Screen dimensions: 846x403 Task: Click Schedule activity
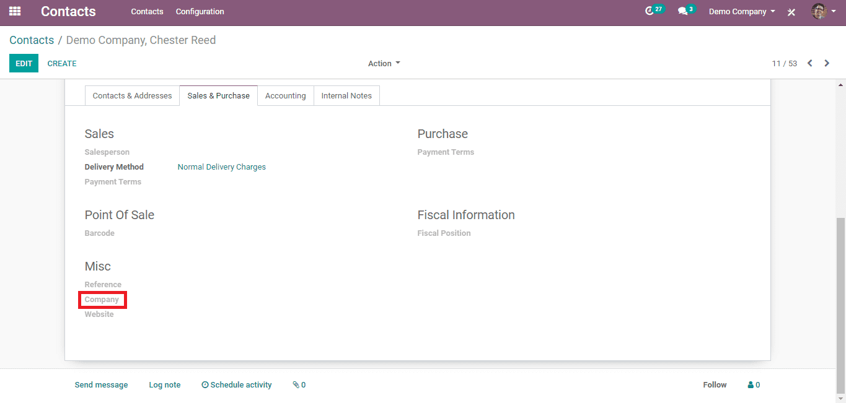(x=237, y=385)
